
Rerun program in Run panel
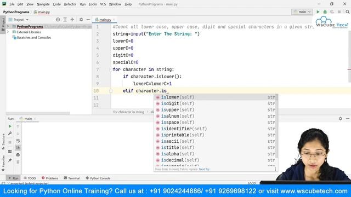point(10,126)
